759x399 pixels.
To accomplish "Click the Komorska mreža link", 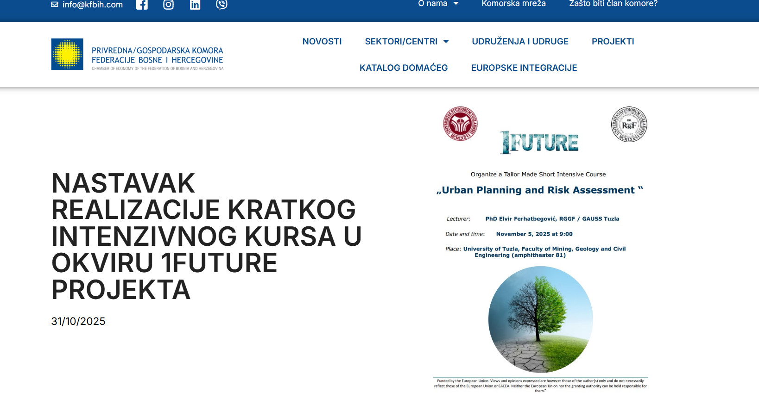I will tap(513, 4).
